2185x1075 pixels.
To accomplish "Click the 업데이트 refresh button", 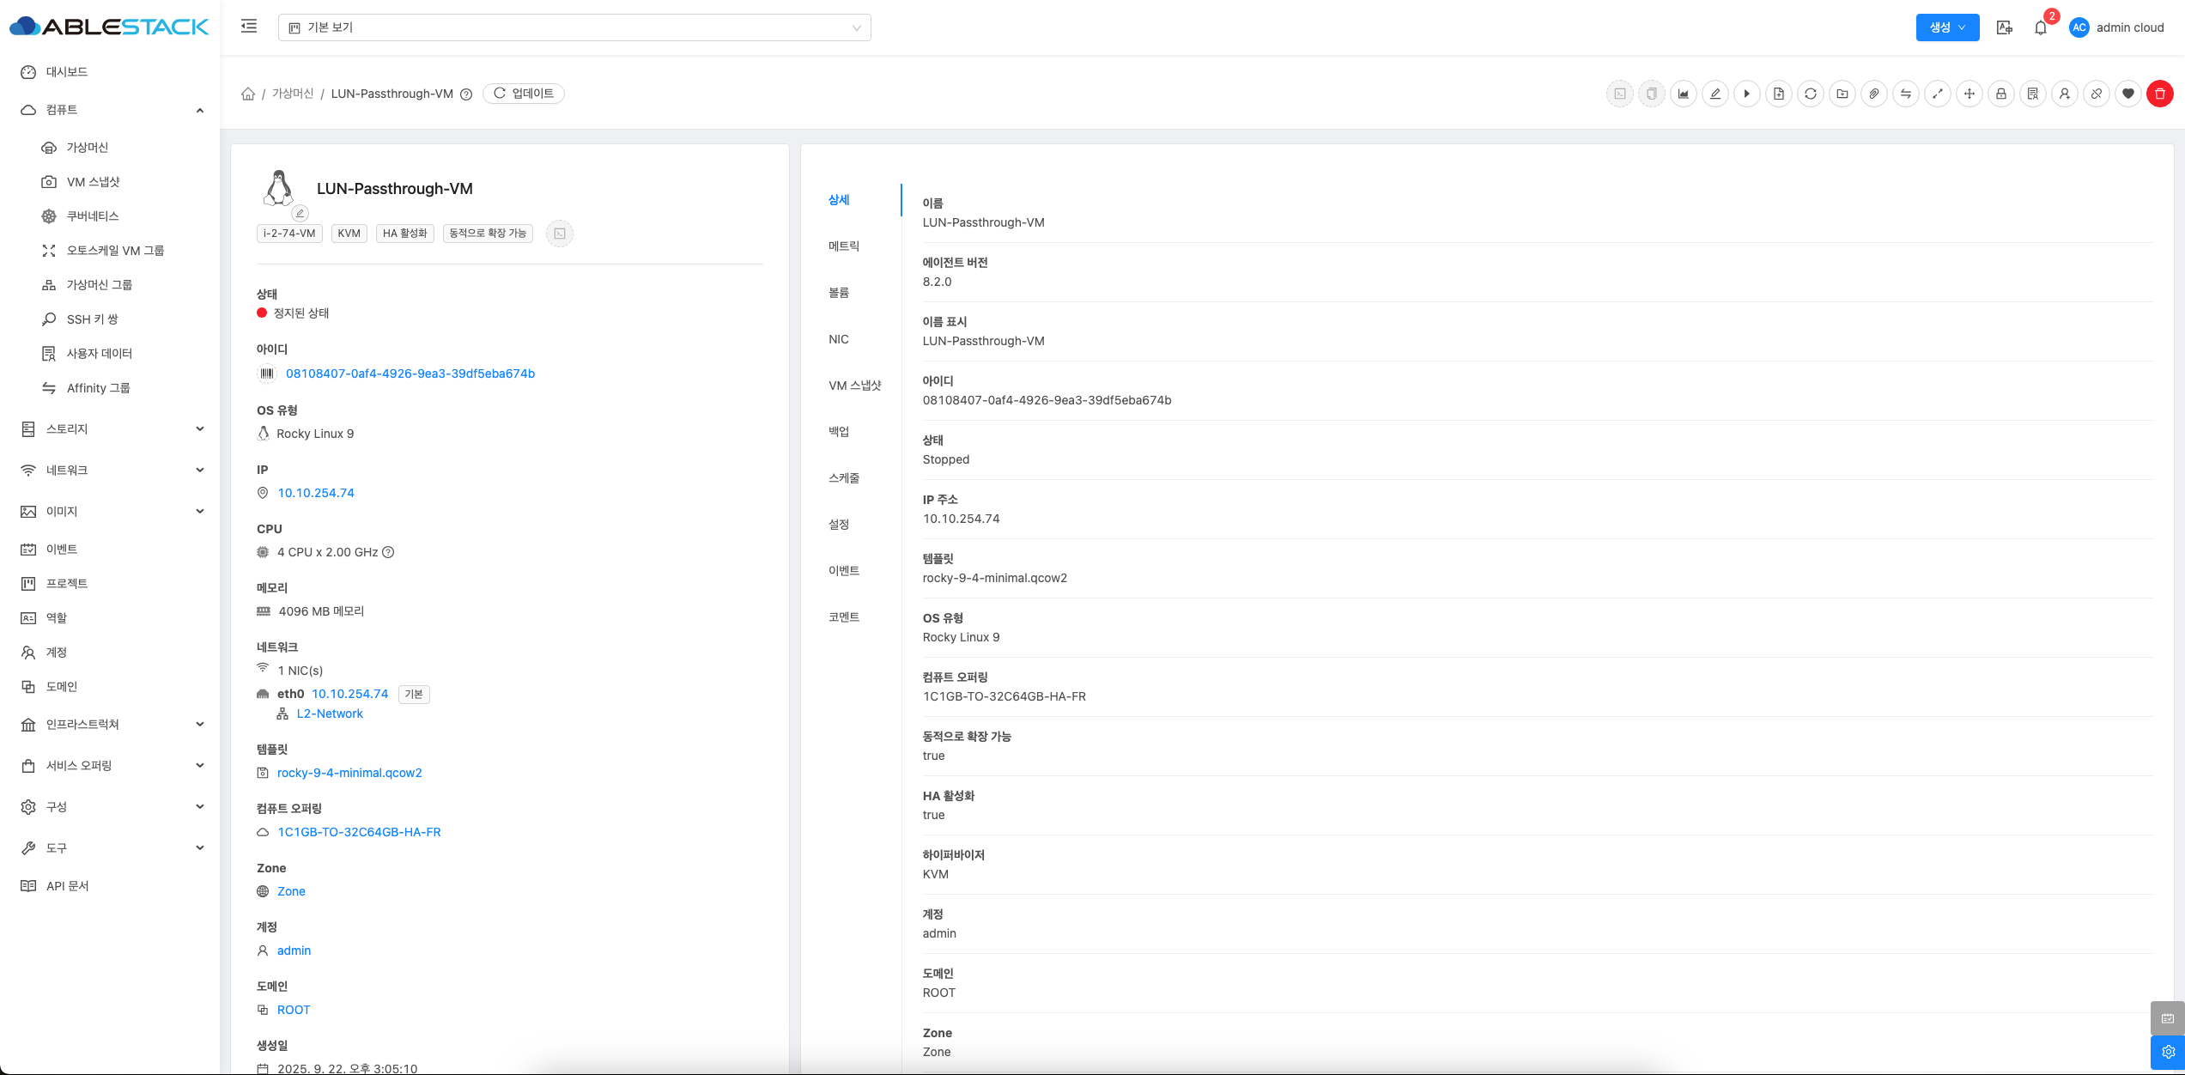I will click(524, 94).
